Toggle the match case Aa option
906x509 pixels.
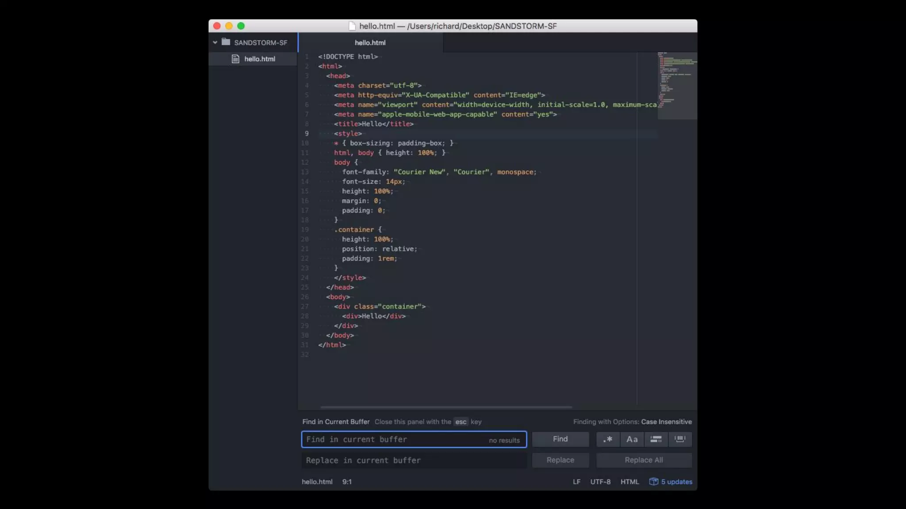point(632,439)
